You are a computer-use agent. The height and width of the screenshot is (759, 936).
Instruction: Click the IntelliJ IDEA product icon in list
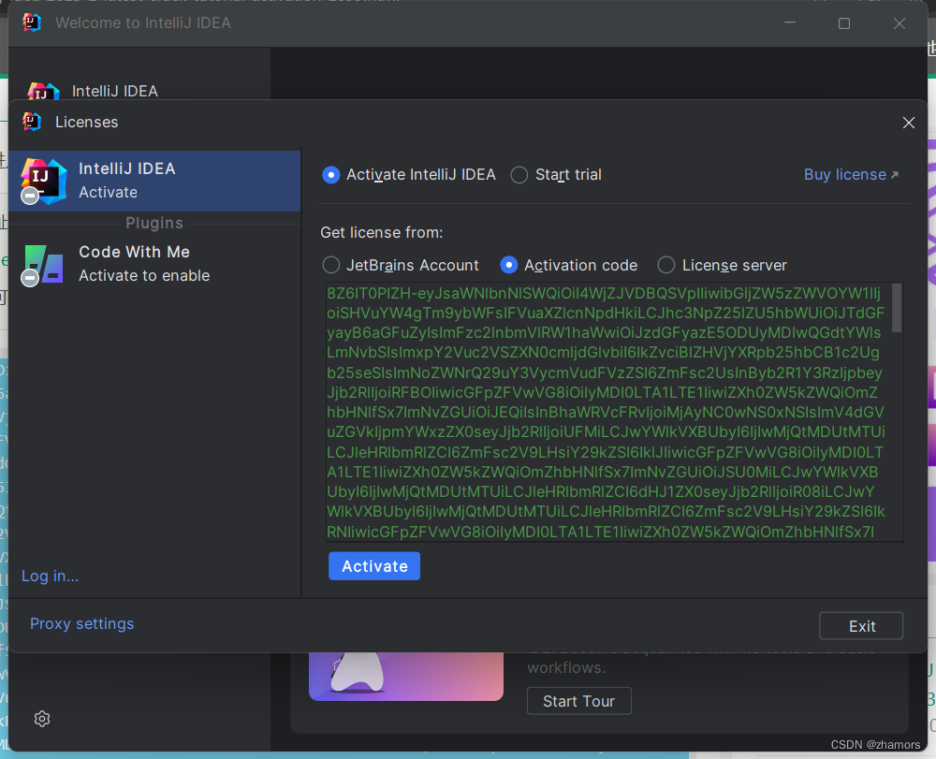coord(43,182)
